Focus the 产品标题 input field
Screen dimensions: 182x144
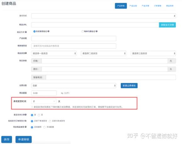pyautogui.click(x=74, y=39)
